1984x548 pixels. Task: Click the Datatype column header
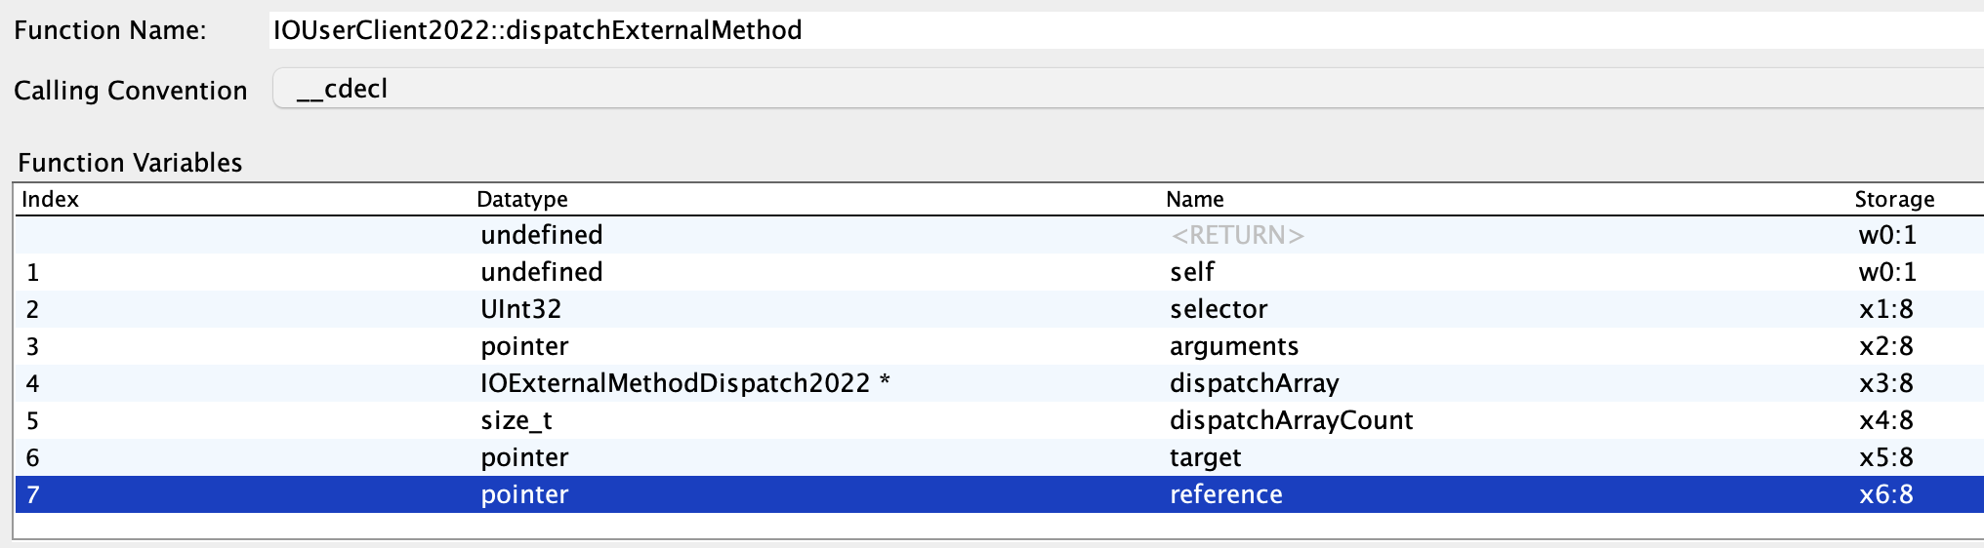522,199
